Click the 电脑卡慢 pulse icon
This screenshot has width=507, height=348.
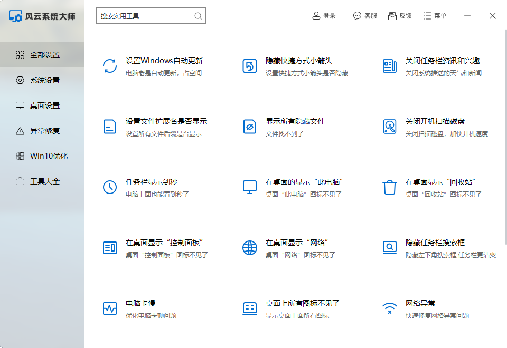(x=110, y=308)
